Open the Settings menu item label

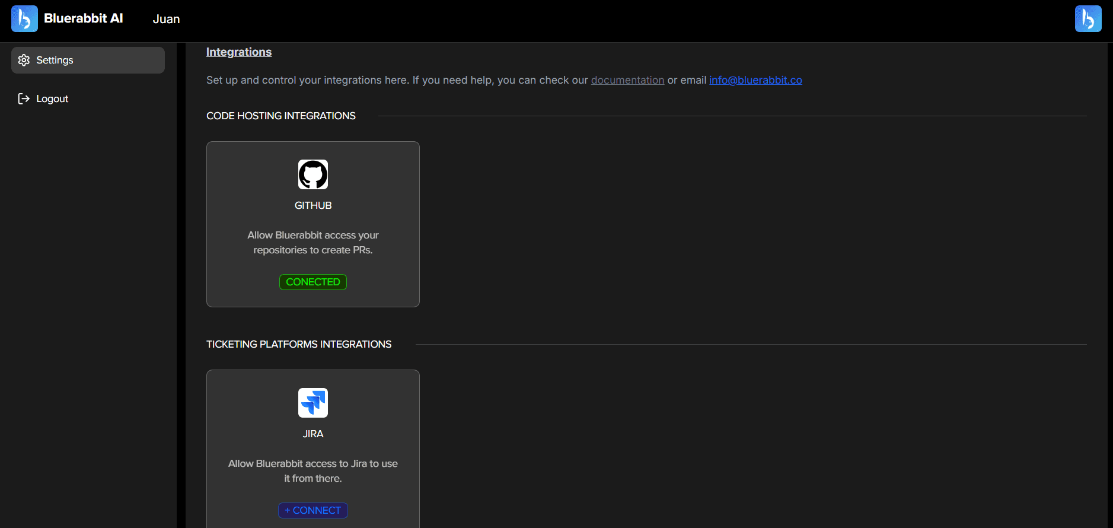[55, 61]
